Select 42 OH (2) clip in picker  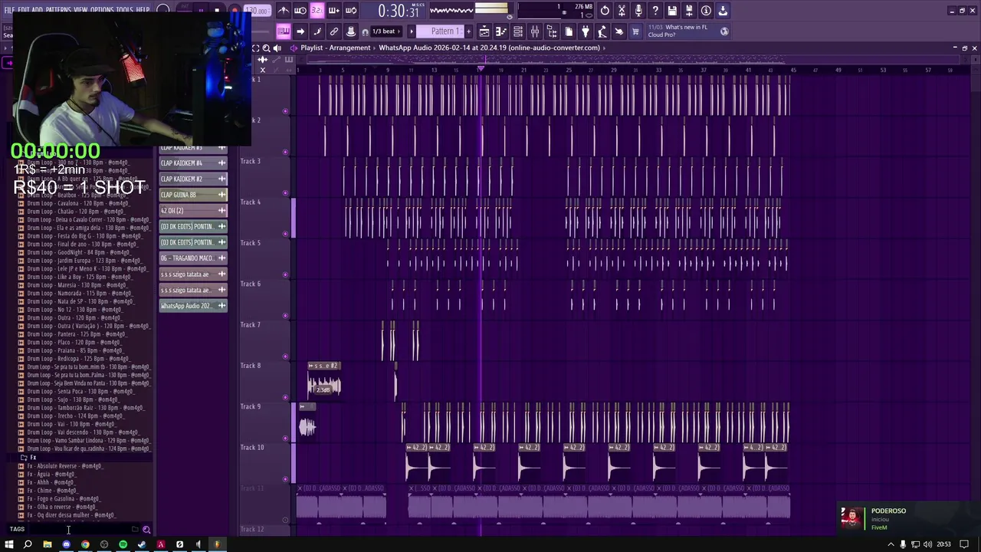coord(193,210)
